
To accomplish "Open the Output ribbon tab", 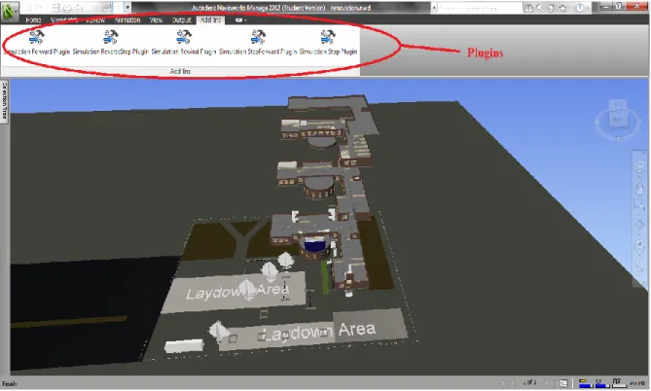I will coord(181,19).
